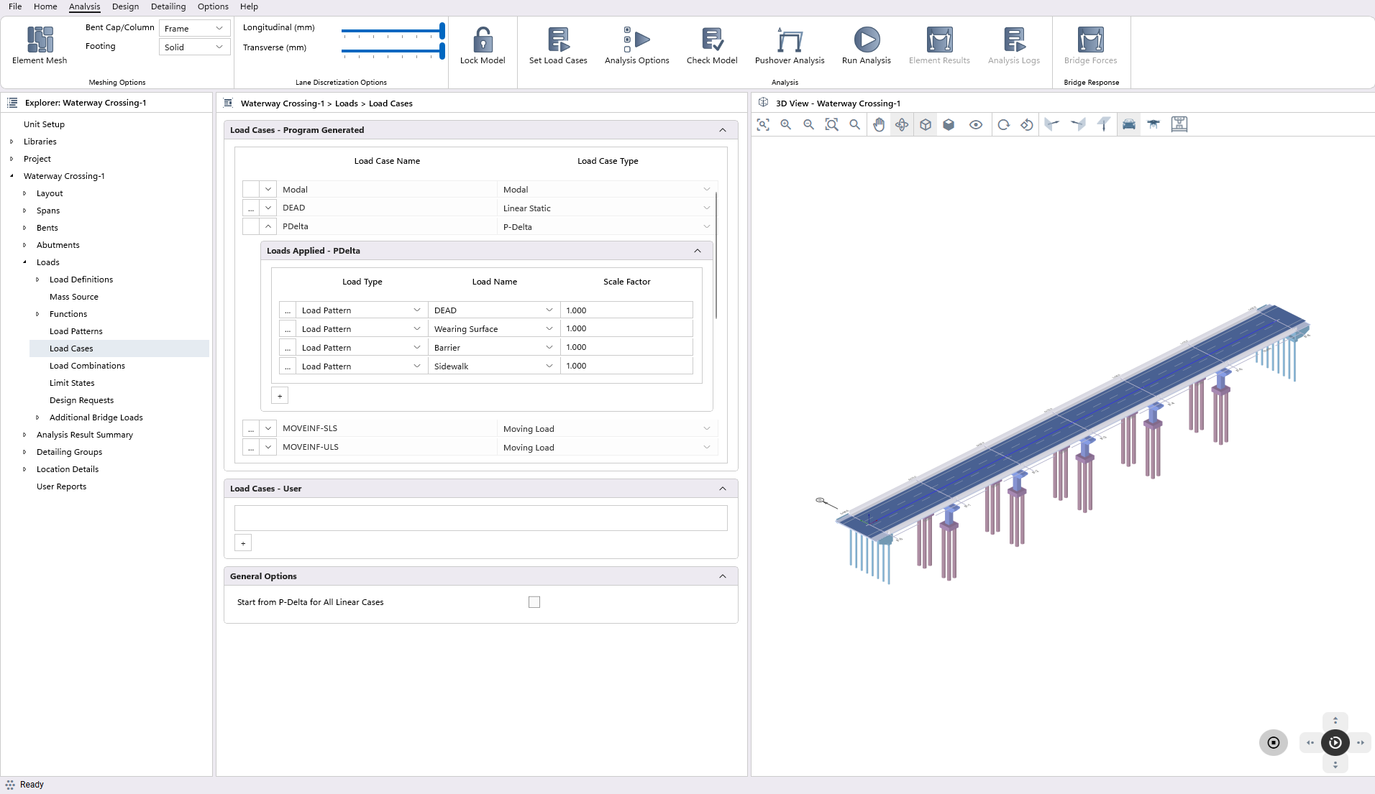Click the Analysis Options icon
The height and width of the screenshot is (794, 1375).
click(x=636, y=40)
